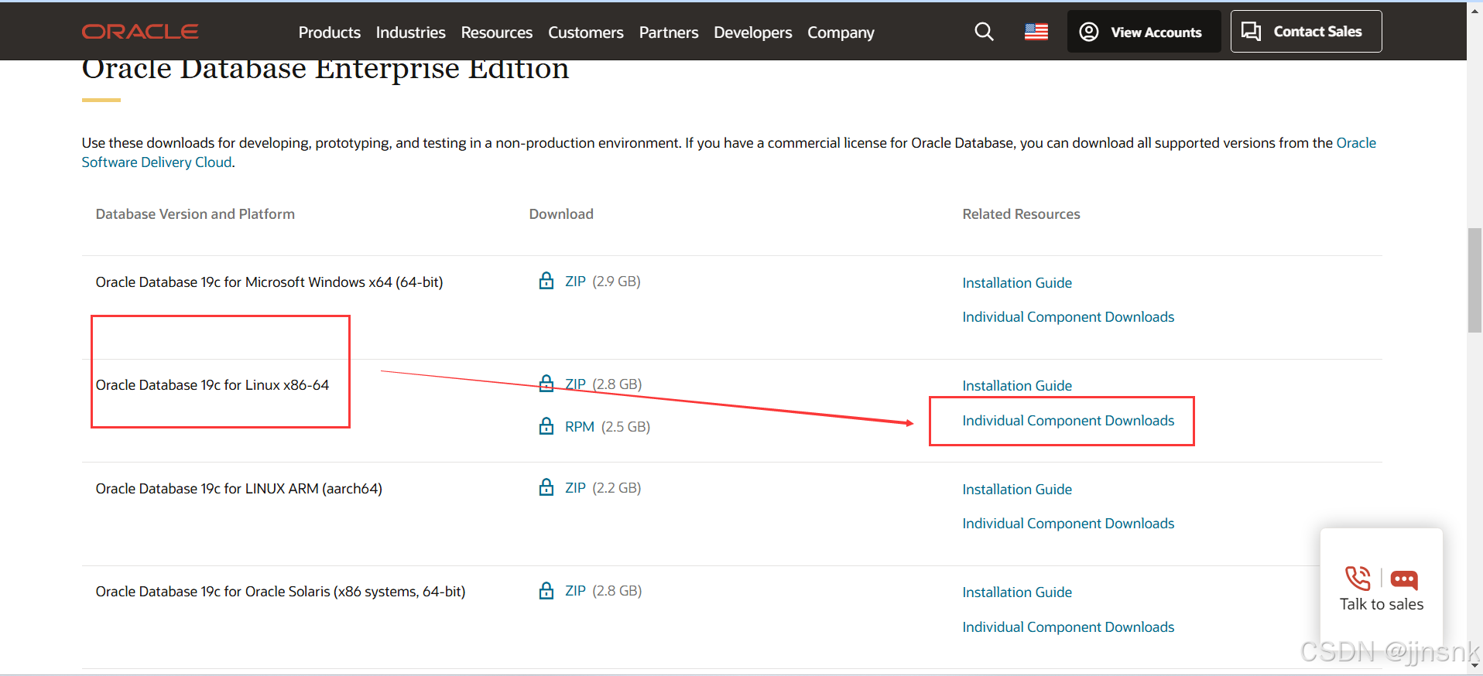1483x676 pixels.
Task: Click the chat bubble icon in Talk to sales
Action: [x=1404, y=579]
